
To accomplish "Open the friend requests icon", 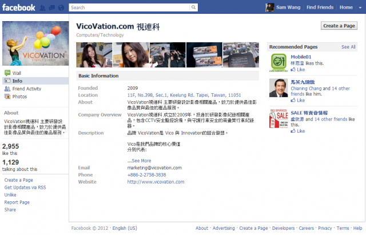I will coord(42,7).
